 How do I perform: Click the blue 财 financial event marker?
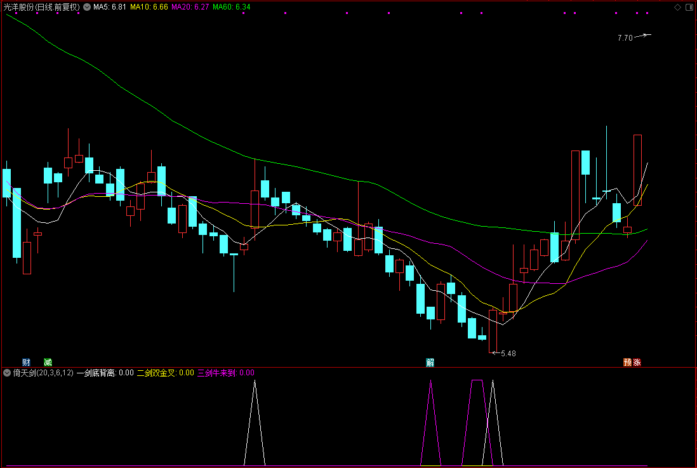pos(26,362)
